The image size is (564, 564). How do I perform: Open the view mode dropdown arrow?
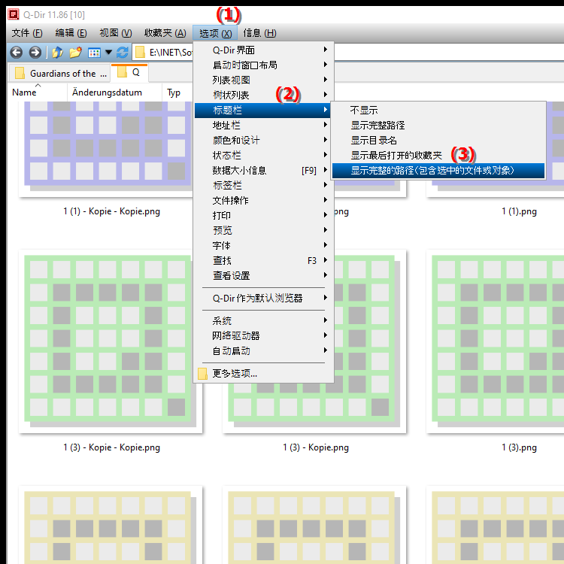[x=108, y=53]
